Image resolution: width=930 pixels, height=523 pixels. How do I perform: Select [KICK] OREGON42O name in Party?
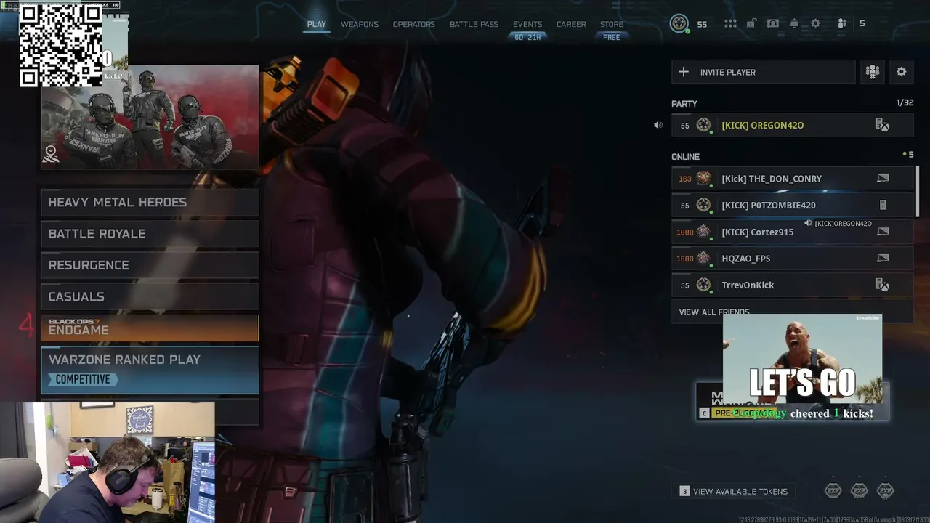pos(762,125)
